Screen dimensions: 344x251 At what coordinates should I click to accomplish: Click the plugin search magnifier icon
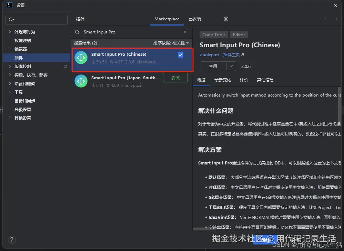(78, 32)
